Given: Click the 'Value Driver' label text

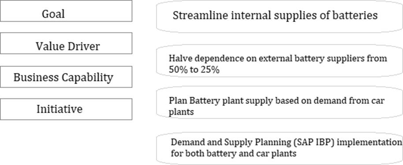Looking at the screenshot, I should pyautogui.click(x=67, y=47).
